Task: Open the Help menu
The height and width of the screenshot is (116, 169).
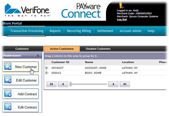Action: pyautogui.click(x=151, y=31)
